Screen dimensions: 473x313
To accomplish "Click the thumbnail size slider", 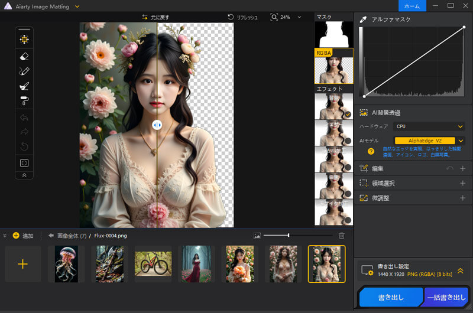I will [298, 235].
